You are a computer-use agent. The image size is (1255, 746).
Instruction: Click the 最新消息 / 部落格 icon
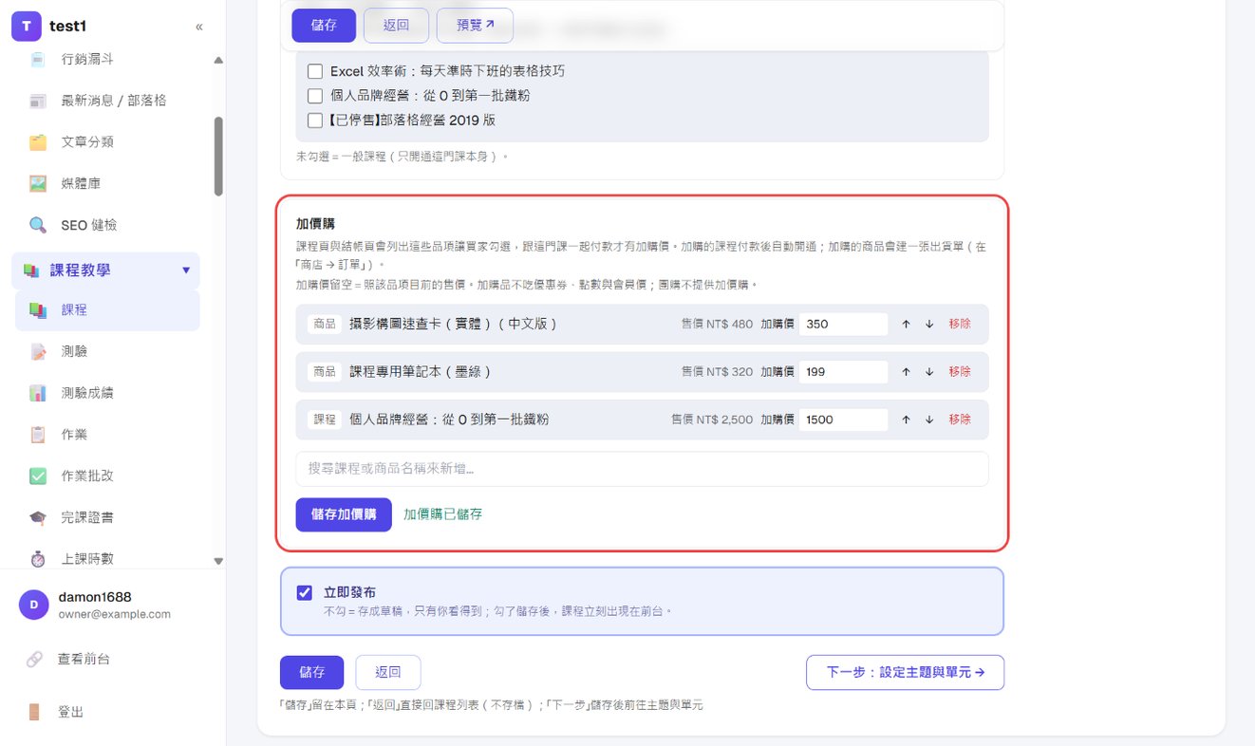click(x=38, y=101)
